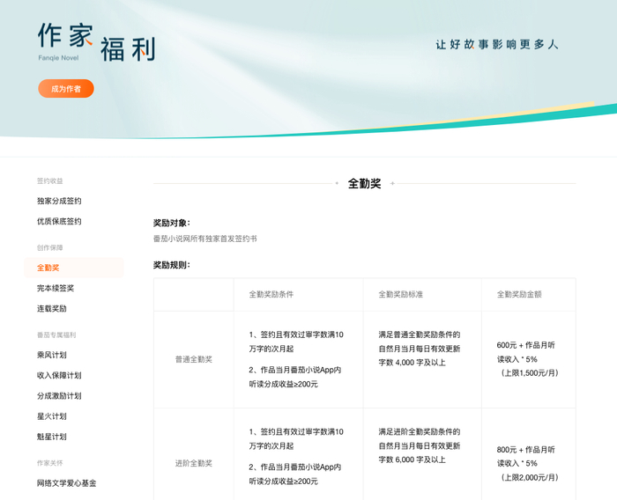Click 番茄小说网所有独家首发签约书 text

pos(205,239)
